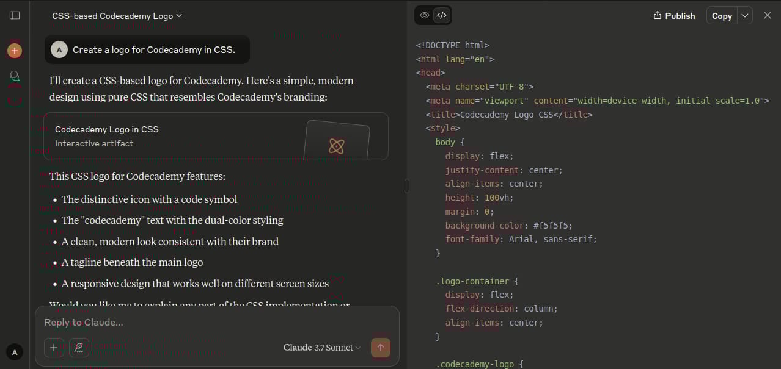Click the '<!DOCTYPE html>' code line
The image size is (781, 369).
pos(452,45)
